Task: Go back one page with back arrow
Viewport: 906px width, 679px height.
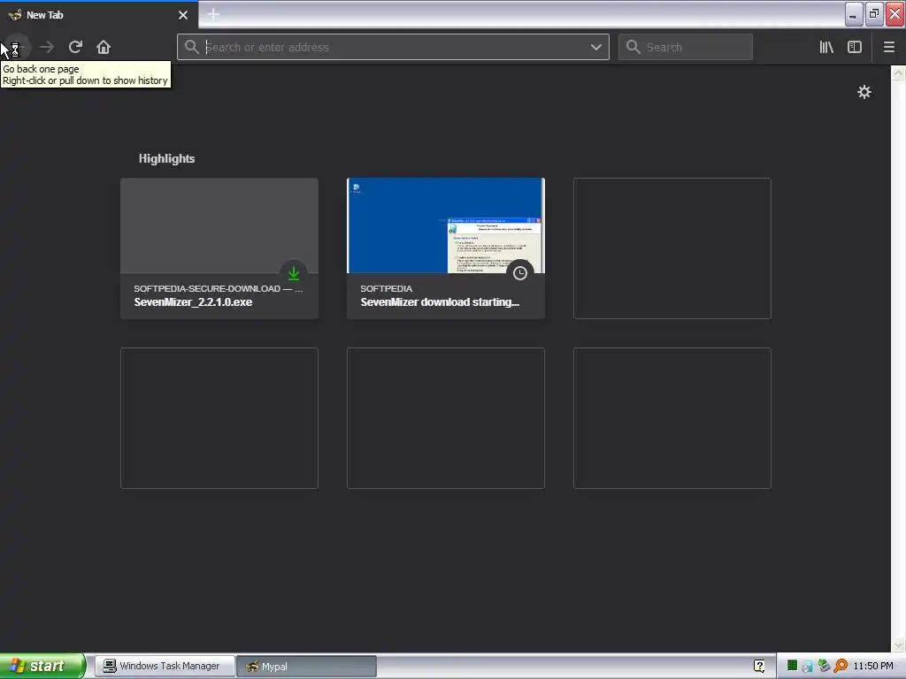Action: coord(16,48)
